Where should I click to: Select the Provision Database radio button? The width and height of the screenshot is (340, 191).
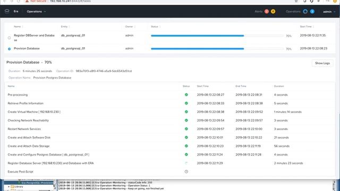(10, 49)
